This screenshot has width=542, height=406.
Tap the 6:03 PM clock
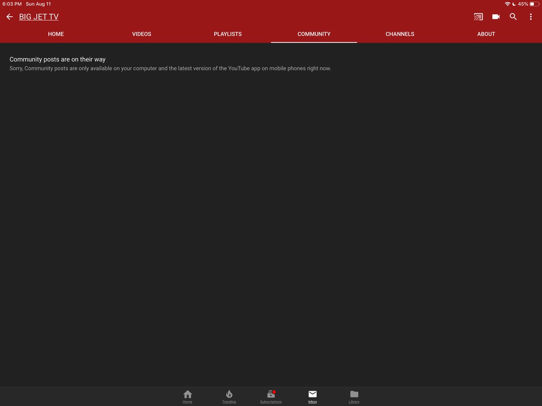point(12,4)
